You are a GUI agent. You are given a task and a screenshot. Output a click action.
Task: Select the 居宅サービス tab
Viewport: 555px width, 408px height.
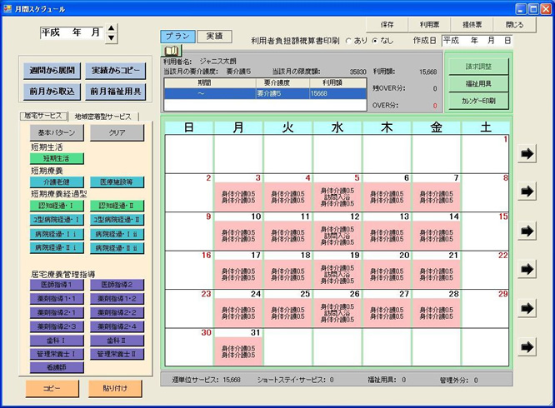coord(42,116)
